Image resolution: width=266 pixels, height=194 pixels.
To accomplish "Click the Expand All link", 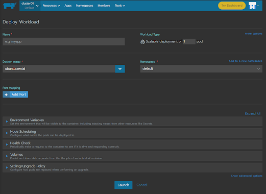I will [253, 114].
